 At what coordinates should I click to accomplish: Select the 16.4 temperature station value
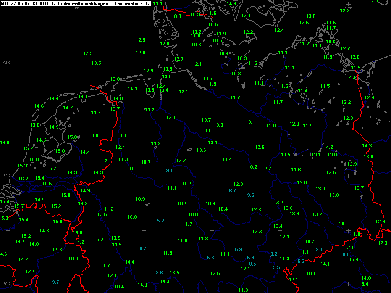coord(354,259)
